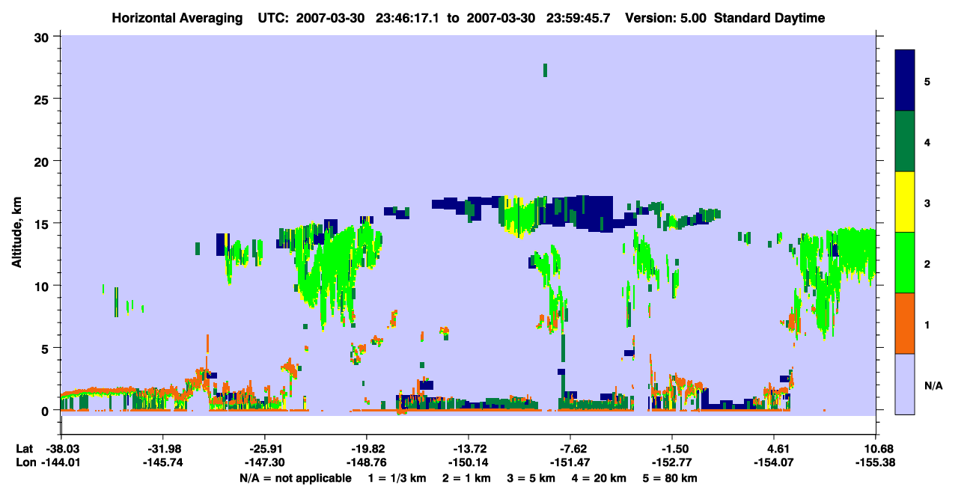Screen dimensions: 973x499
Task: Click the longitude value '-148.76'
Action: pos(366,462)
